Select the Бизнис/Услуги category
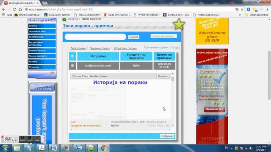 point(42,51)
